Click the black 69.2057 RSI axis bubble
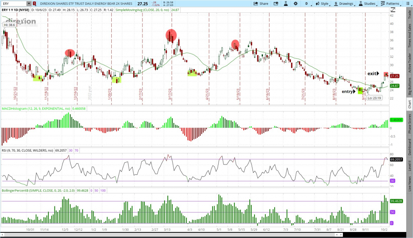 click(x=396, y=160)
